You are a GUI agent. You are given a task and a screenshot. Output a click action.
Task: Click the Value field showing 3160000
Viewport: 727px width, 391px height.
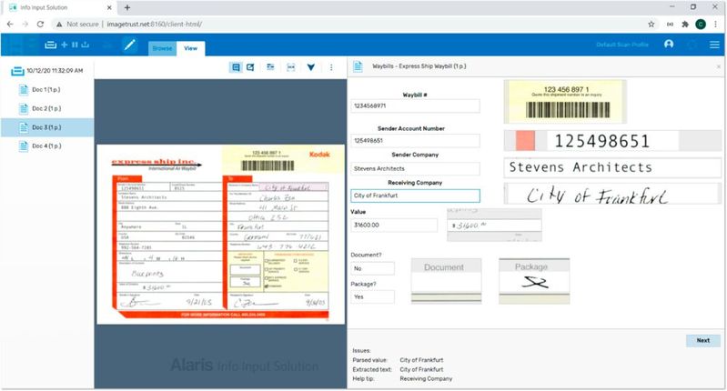[394, 226]
